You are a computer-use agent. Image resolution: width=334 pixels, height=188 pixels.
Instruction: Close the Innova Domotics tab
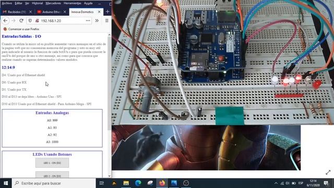99,12
